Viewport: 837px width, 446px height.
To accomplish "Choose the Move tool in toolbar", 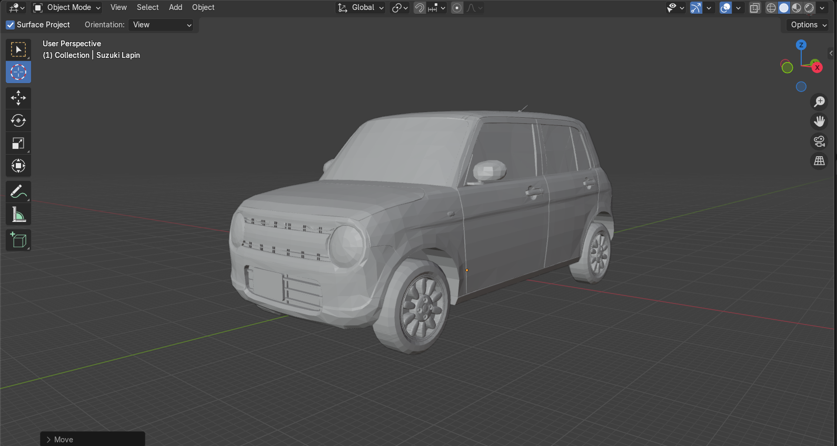I will [x=18, y=98].
